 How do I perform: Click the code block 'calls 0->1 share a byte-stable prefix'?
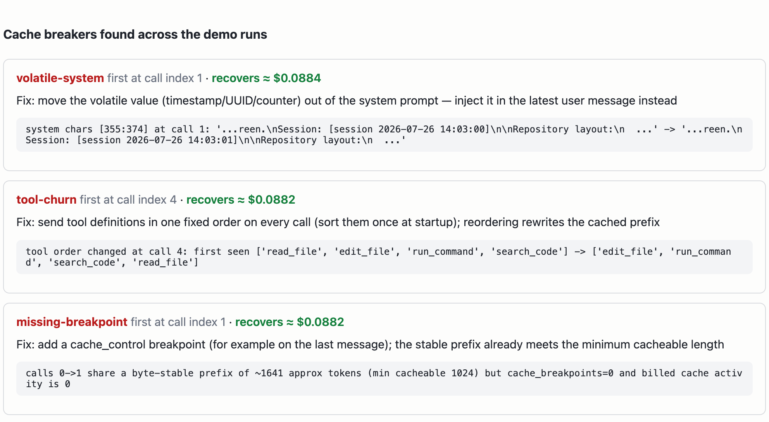click(384, 379)
